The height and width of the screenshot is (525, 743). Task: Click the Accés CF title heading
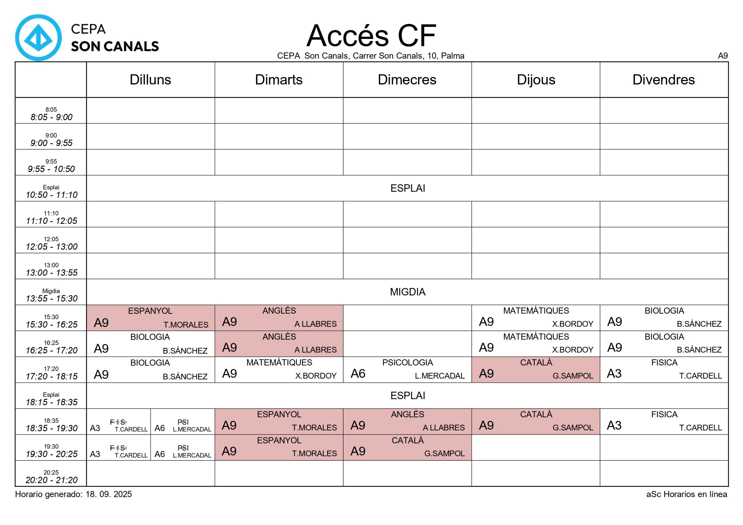pyautogui.click(x=371, y=35)
